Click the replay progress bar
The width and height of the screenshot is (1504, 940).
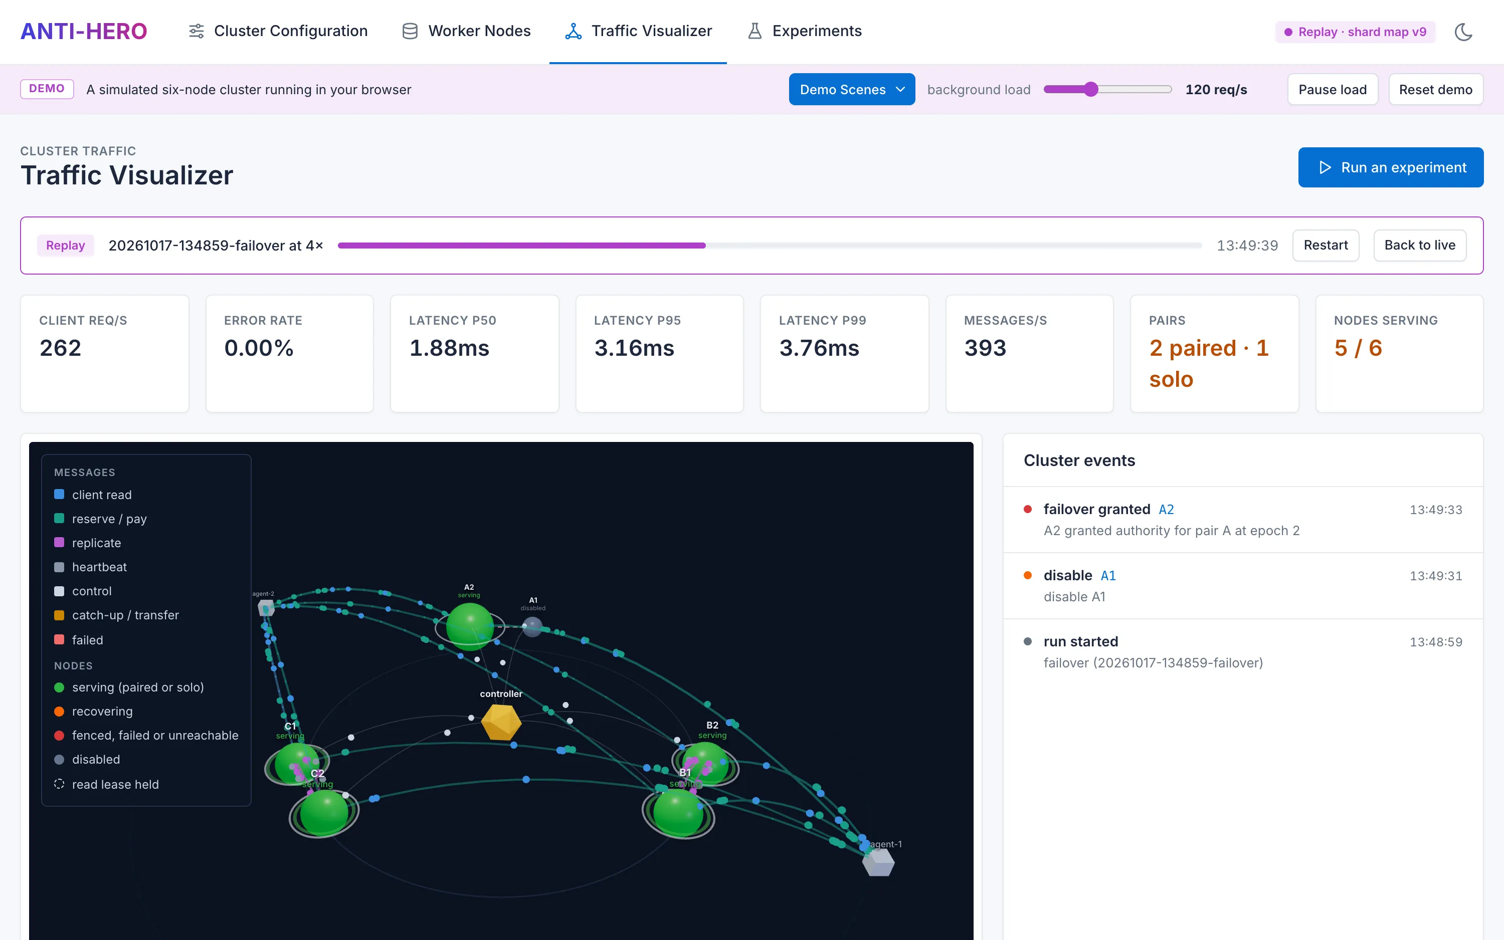(770, 246)
